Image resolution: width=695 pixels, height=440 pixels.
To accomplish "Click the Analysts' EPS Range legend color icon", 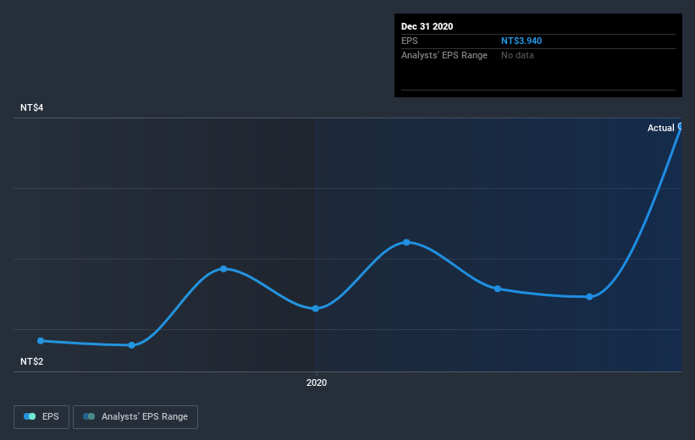I will coord(89,416).
